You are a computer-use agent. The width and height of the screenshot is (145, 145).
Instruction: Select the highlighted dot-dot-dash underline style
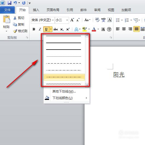(x=64, y=77)
